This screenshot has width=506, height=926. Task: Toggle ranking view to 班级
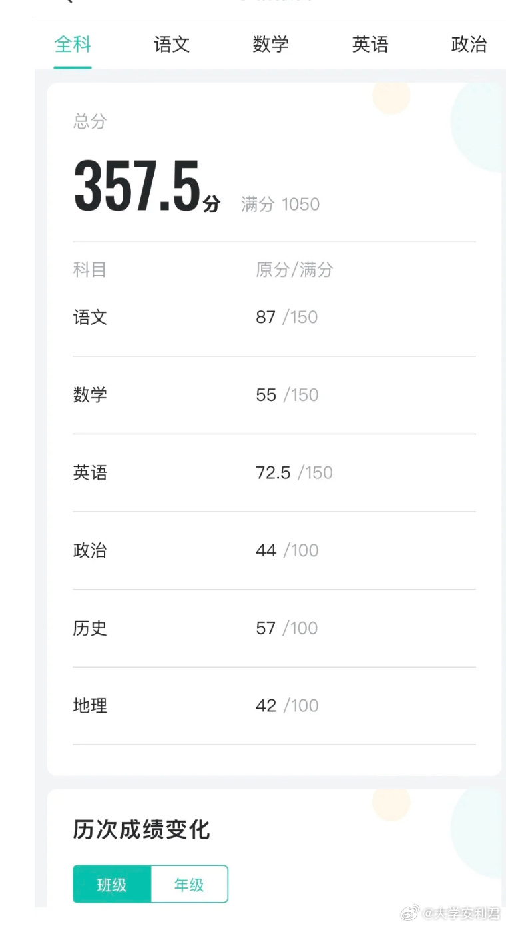point(112,884)
